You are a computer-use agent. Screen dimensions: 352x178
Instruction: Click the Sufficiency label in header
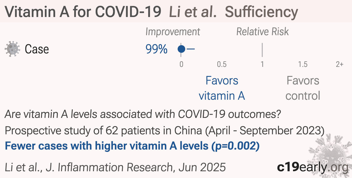(261, 12)
